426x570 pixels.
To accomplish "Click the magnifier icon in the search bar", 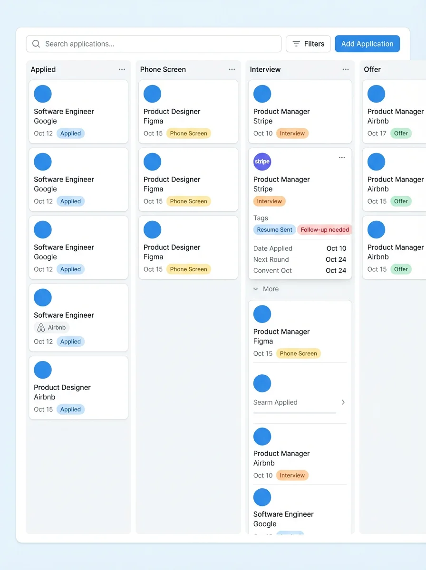I will (x=36, y=44).
